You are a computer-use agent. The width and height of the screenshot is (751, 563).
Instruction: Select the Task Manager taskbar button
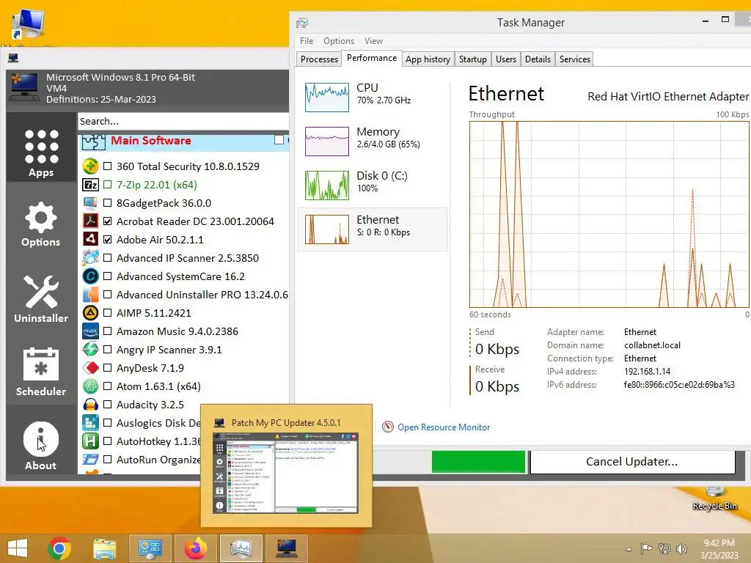[x=241, y=548]
